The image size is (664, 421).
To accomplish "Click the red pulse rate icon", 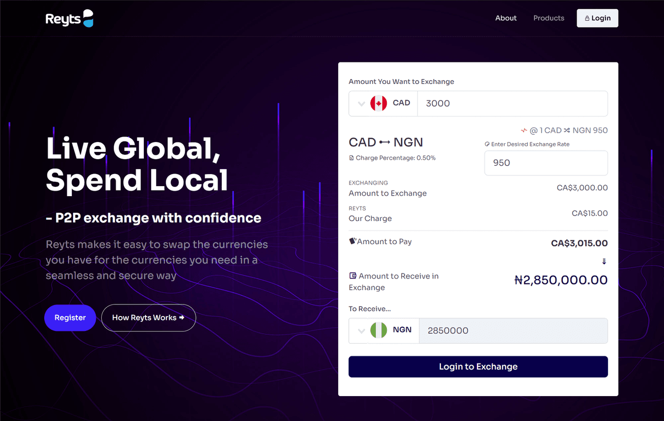I will pos(523,131).
